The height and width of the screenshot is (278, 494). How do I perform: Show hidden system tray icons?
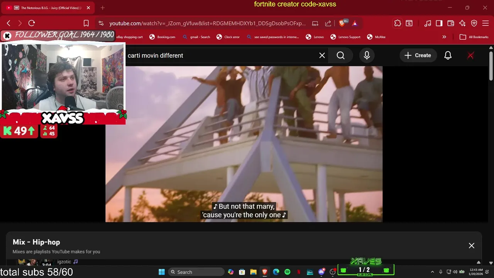[432, 272]
